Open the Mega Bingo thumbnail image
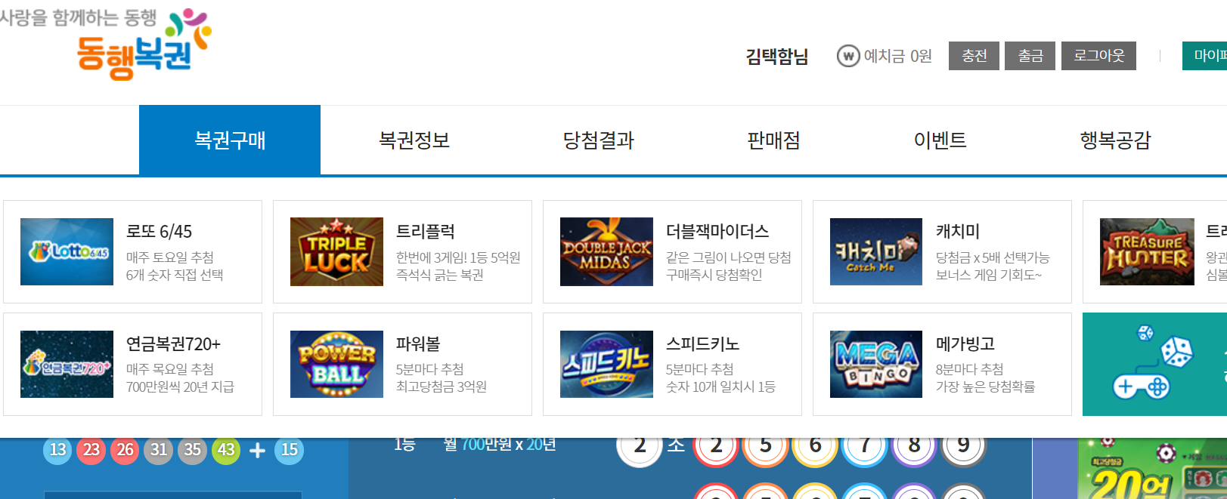Viewport: 1227px width, 499px height. coord(876,364)
